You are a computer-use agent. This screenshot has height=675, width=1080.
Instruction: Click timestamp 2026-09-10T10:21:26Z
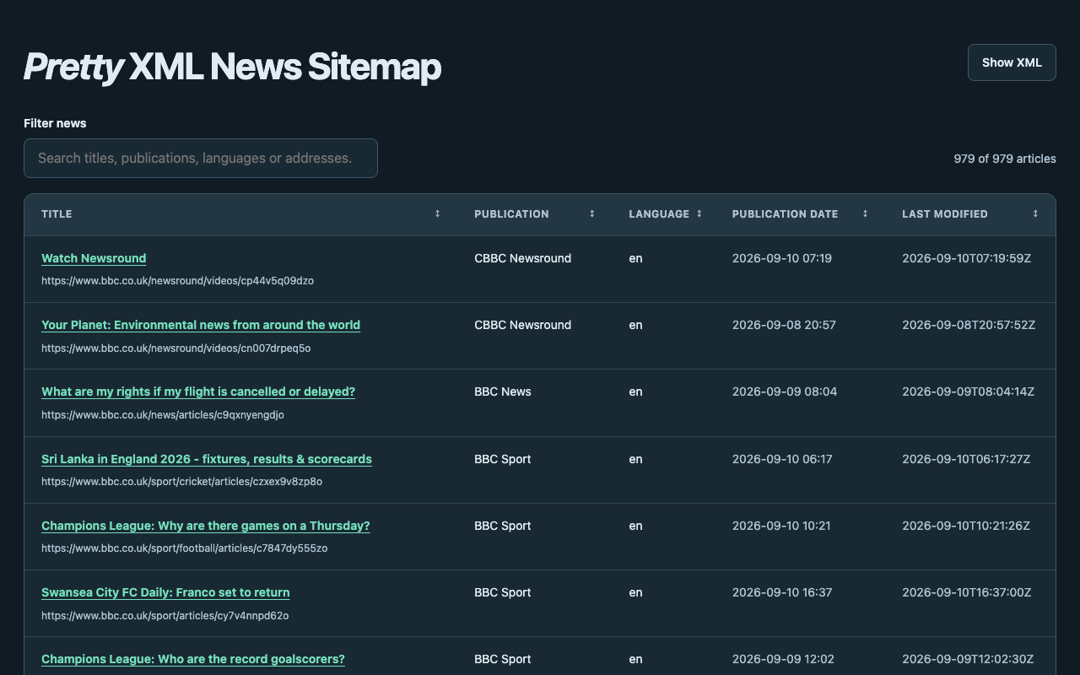point(966,526)
